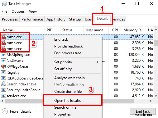Sort by the PID column header
The width and height of the screenshot is (158, 118).
point(52,30)
